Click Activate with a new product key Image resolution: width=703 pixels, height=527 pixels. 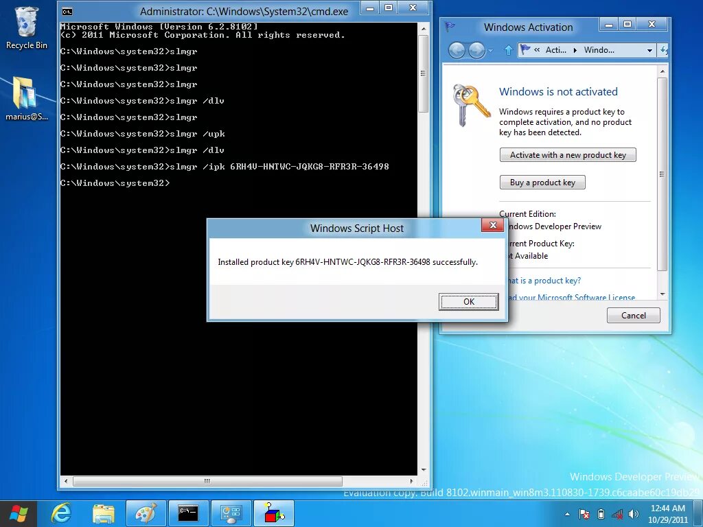pyautogui.click(x=568, y=154)
